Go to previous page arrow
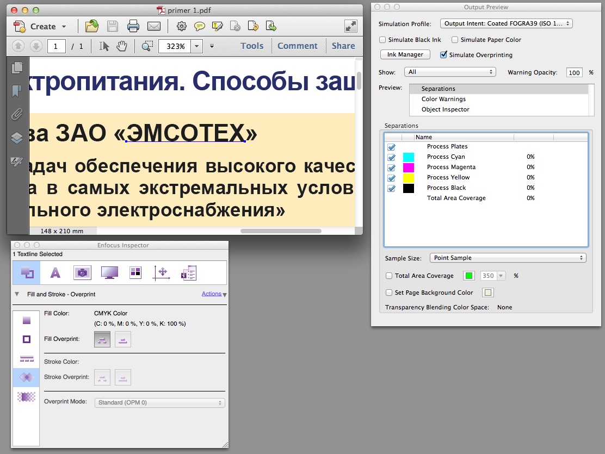Viewport: 605px width, 454px height. tap(18, 46)
